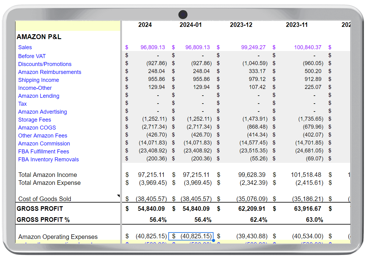Image resolution: width=366 pixels, height=260 pixels.
Task: Open the FBA Inventory Removals hyperlink
Action: 48,159
